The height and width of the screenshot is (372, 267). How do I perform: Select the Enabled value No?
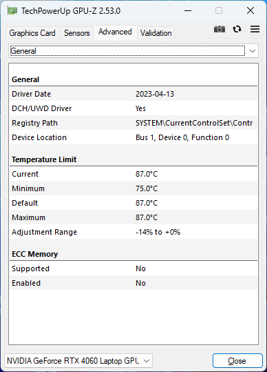pyautogui.click(x=140, y=283)
